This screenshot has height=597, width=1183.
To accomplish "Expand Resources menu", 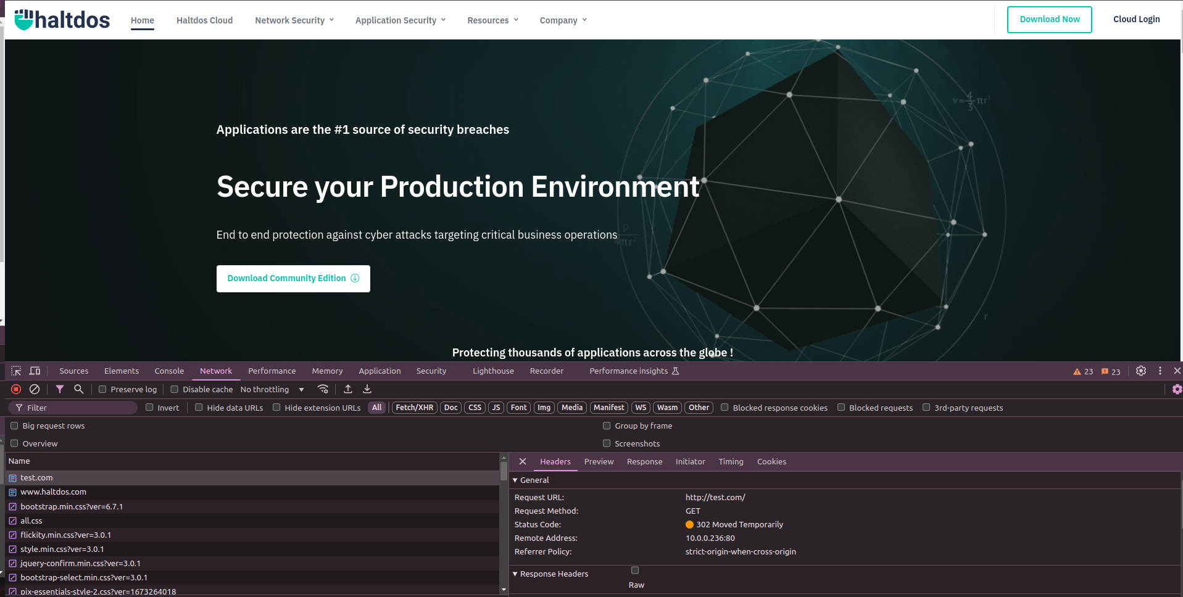I will [x=493, y=20].
